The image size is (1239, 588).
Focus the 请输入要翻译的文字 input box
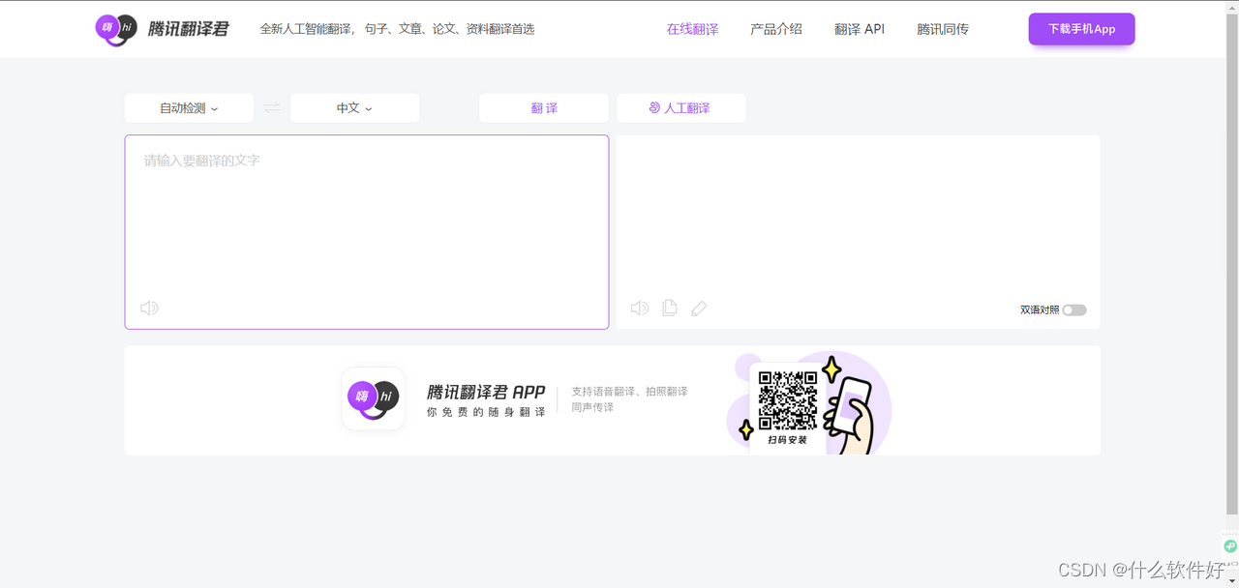pyautogui.click(x=367, y=232)
